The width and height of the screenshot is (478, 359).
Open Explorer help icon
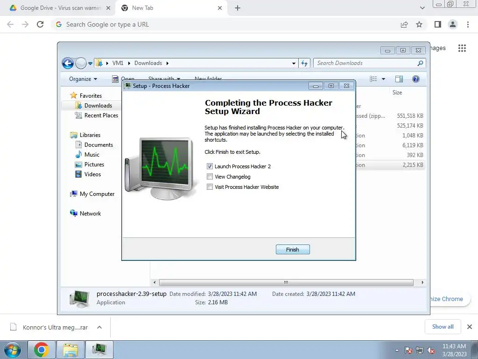[416, 79]
